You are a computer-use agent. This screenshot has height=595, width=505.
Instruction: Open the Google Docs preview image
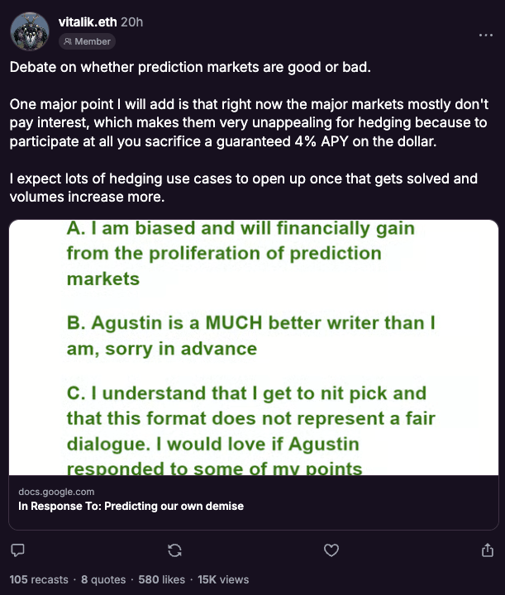pos(254,347)
